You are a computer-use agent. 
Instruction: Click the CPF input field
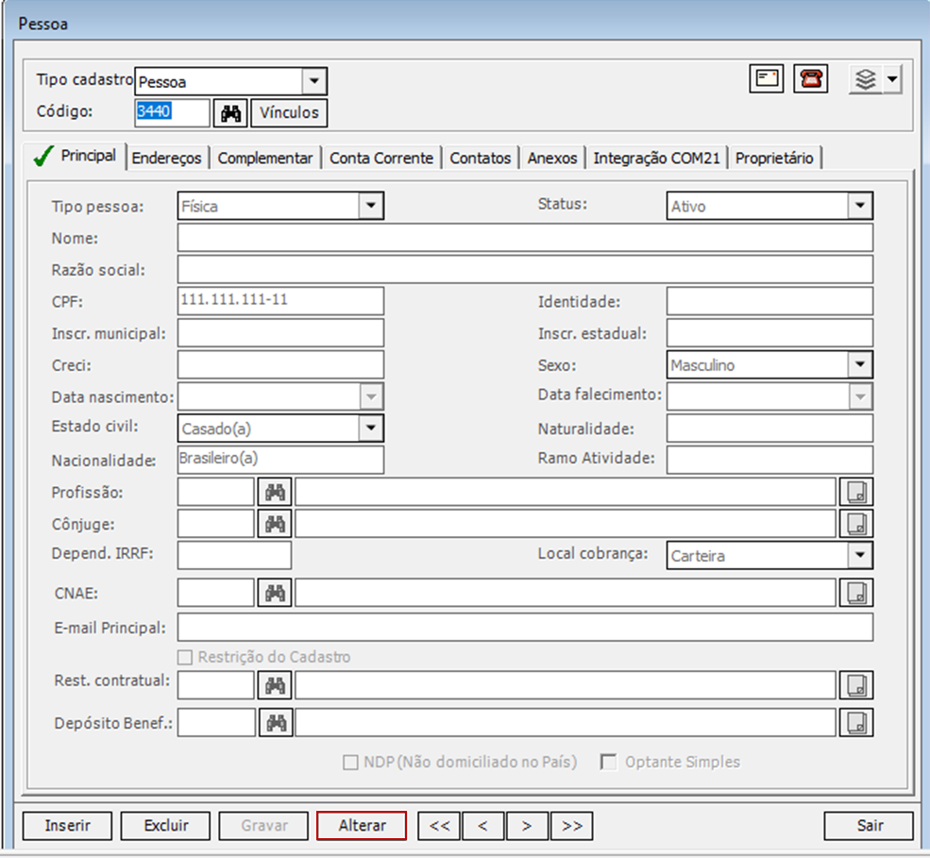(280, 301)
